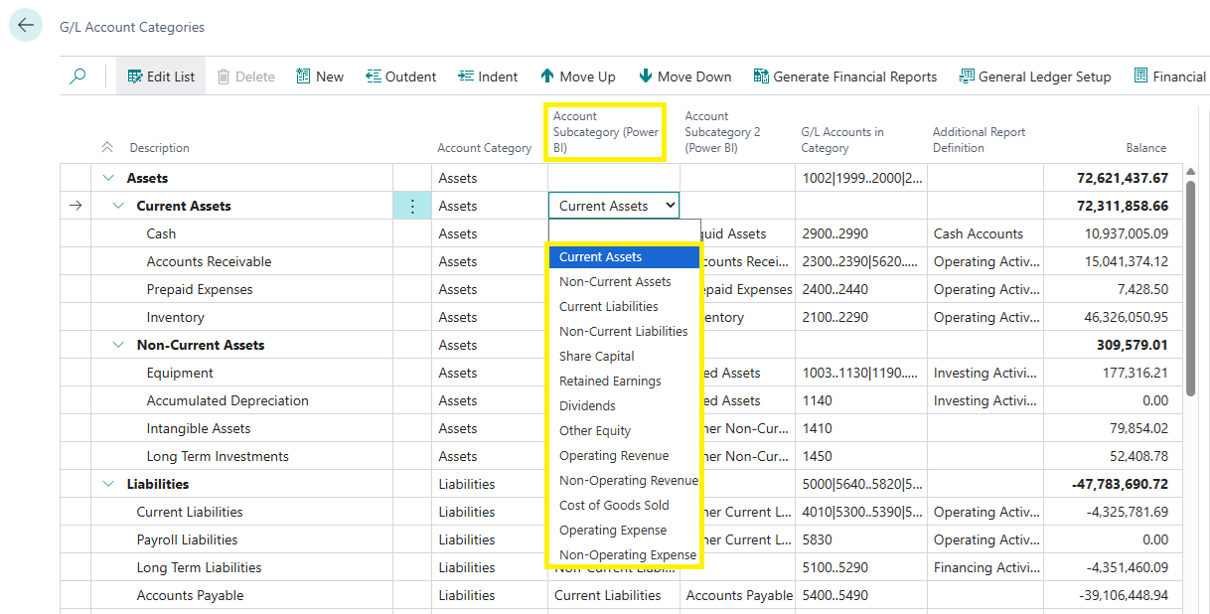The width and height of the screenshot is (1210, 614).
Task: Collapse all rows using header chevron
Action: (107, 148)
